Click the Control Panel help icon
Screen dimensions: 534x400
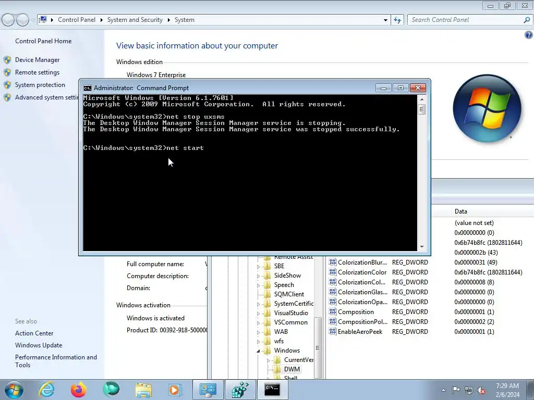[529, 35]
